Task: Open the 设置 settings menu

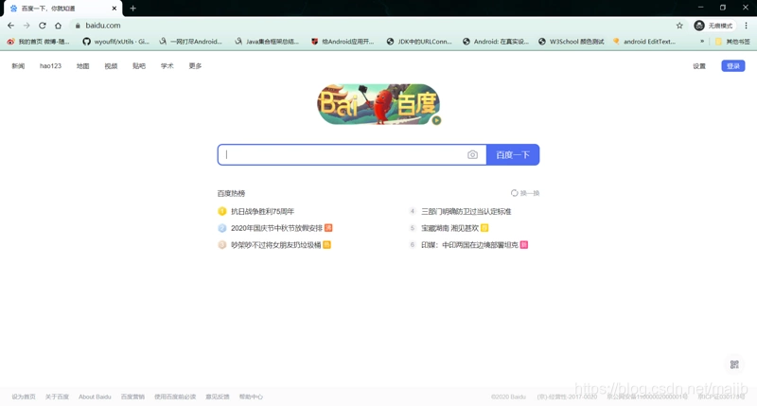Action: 699,66
